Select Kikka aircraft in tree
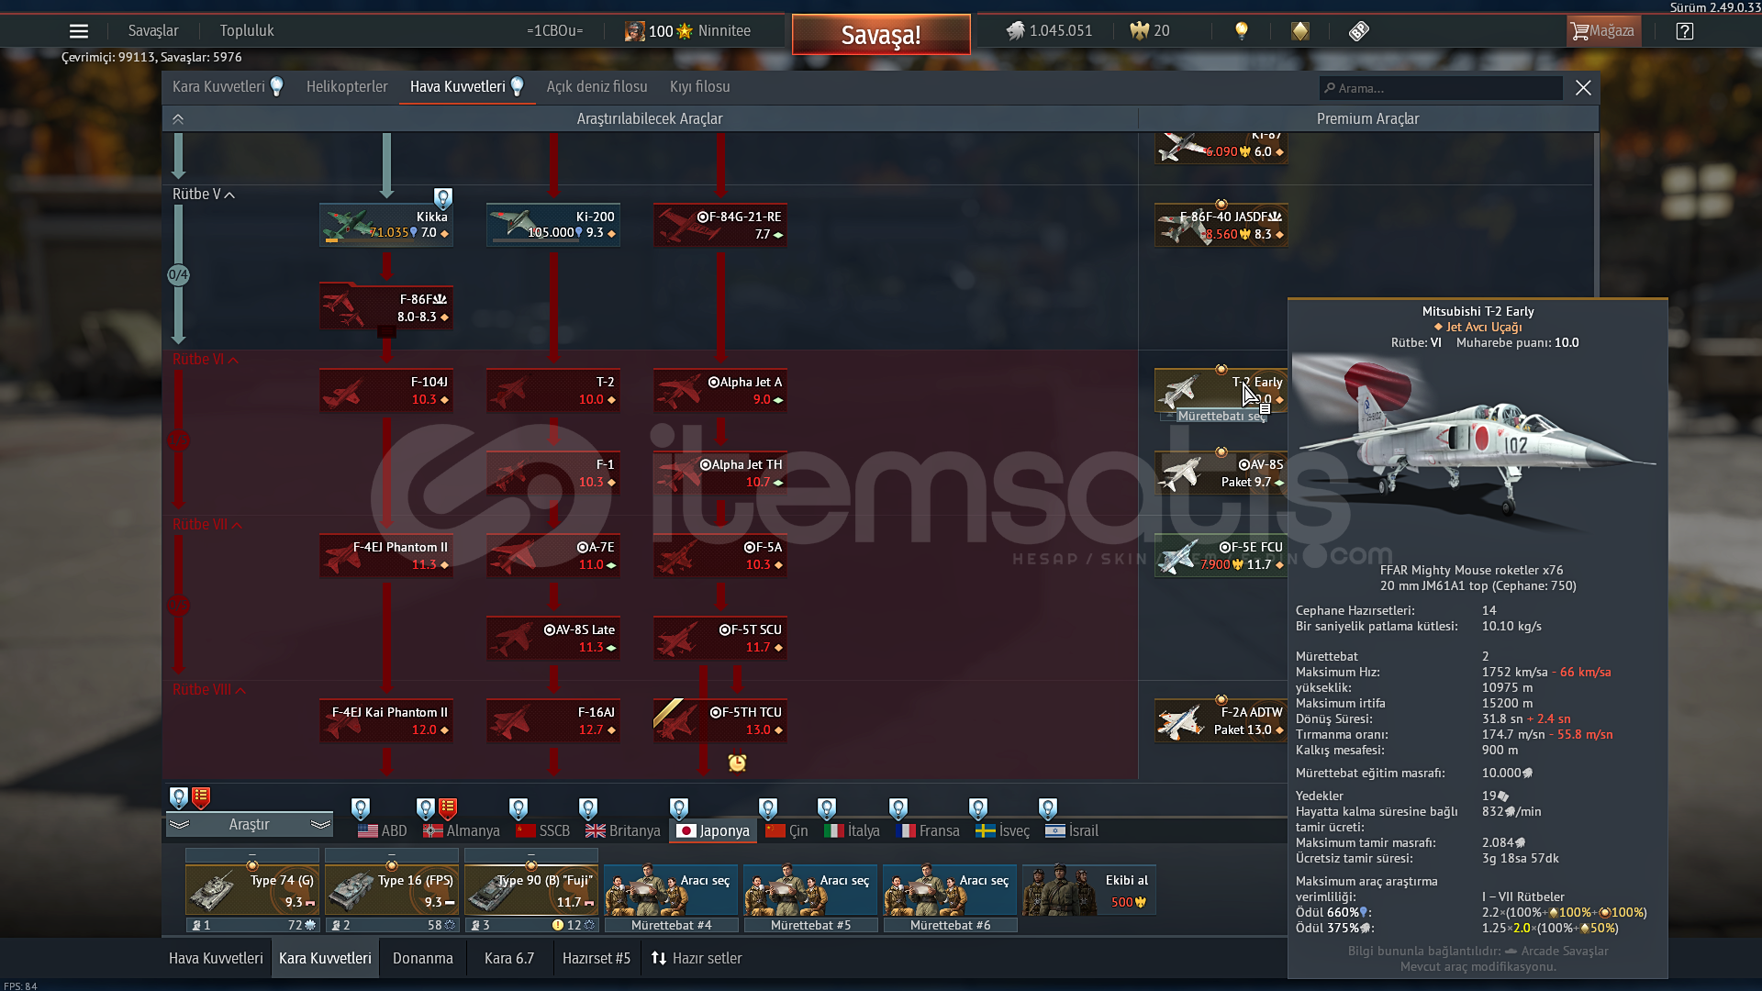The width and height of the screenshot is (1762, 991). [x=386, y=225]
